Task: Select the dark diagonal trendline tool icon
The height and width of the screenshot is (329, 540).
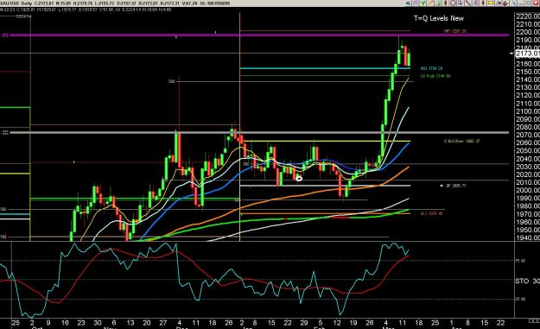Action: pos(467,3)
